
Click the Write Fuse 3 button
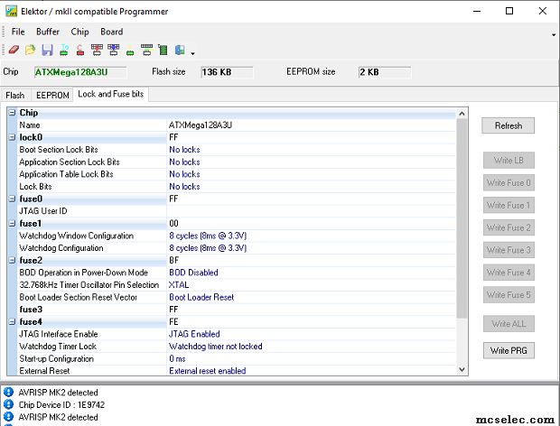[x=509, y=250]
